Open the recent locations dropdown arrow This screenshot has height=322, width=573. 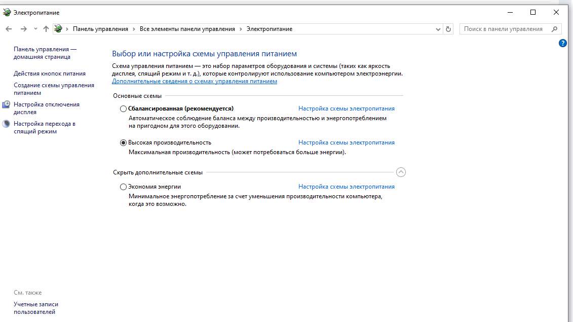tap(35, 29)
